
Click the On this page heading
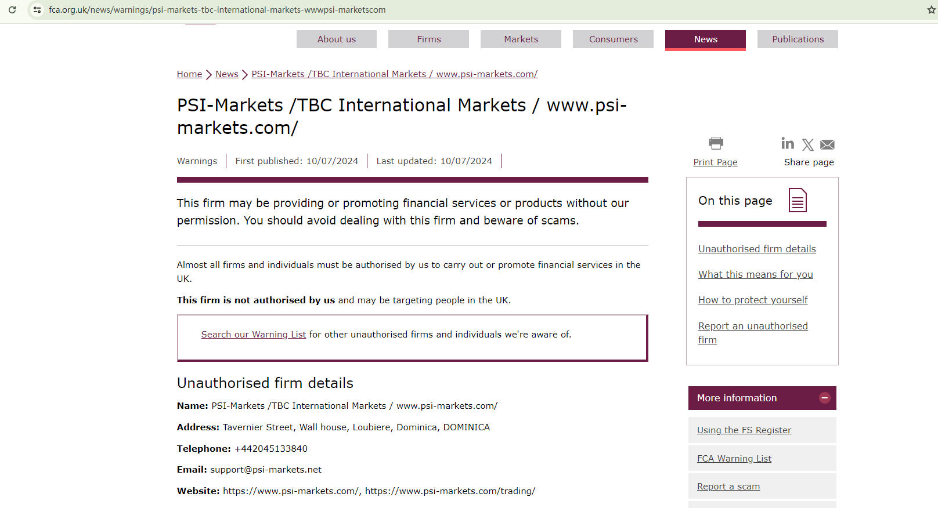(x=735, y=201)
